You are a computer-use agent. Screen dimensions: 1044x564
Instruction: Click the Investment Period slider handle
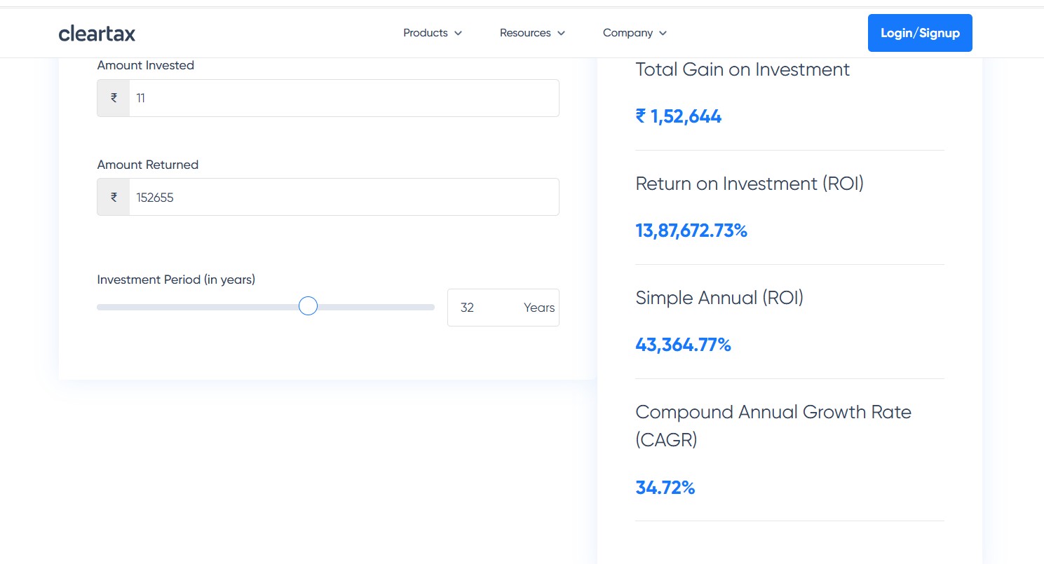308,306
